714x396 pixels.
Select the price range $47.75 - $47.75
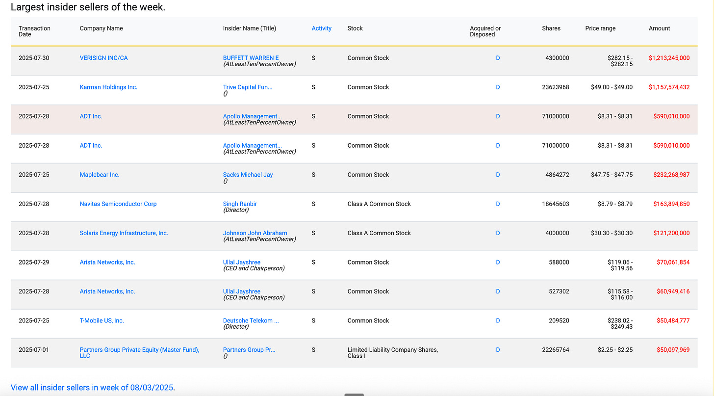tap(612, 175)
